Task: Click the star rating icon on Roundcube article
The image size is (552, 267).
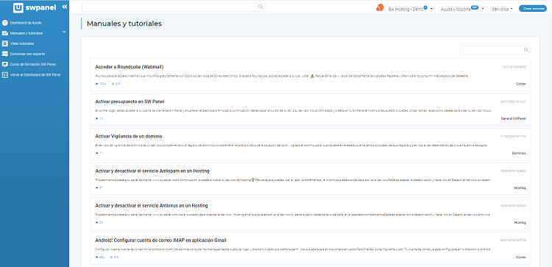Action: pos(113,84)
